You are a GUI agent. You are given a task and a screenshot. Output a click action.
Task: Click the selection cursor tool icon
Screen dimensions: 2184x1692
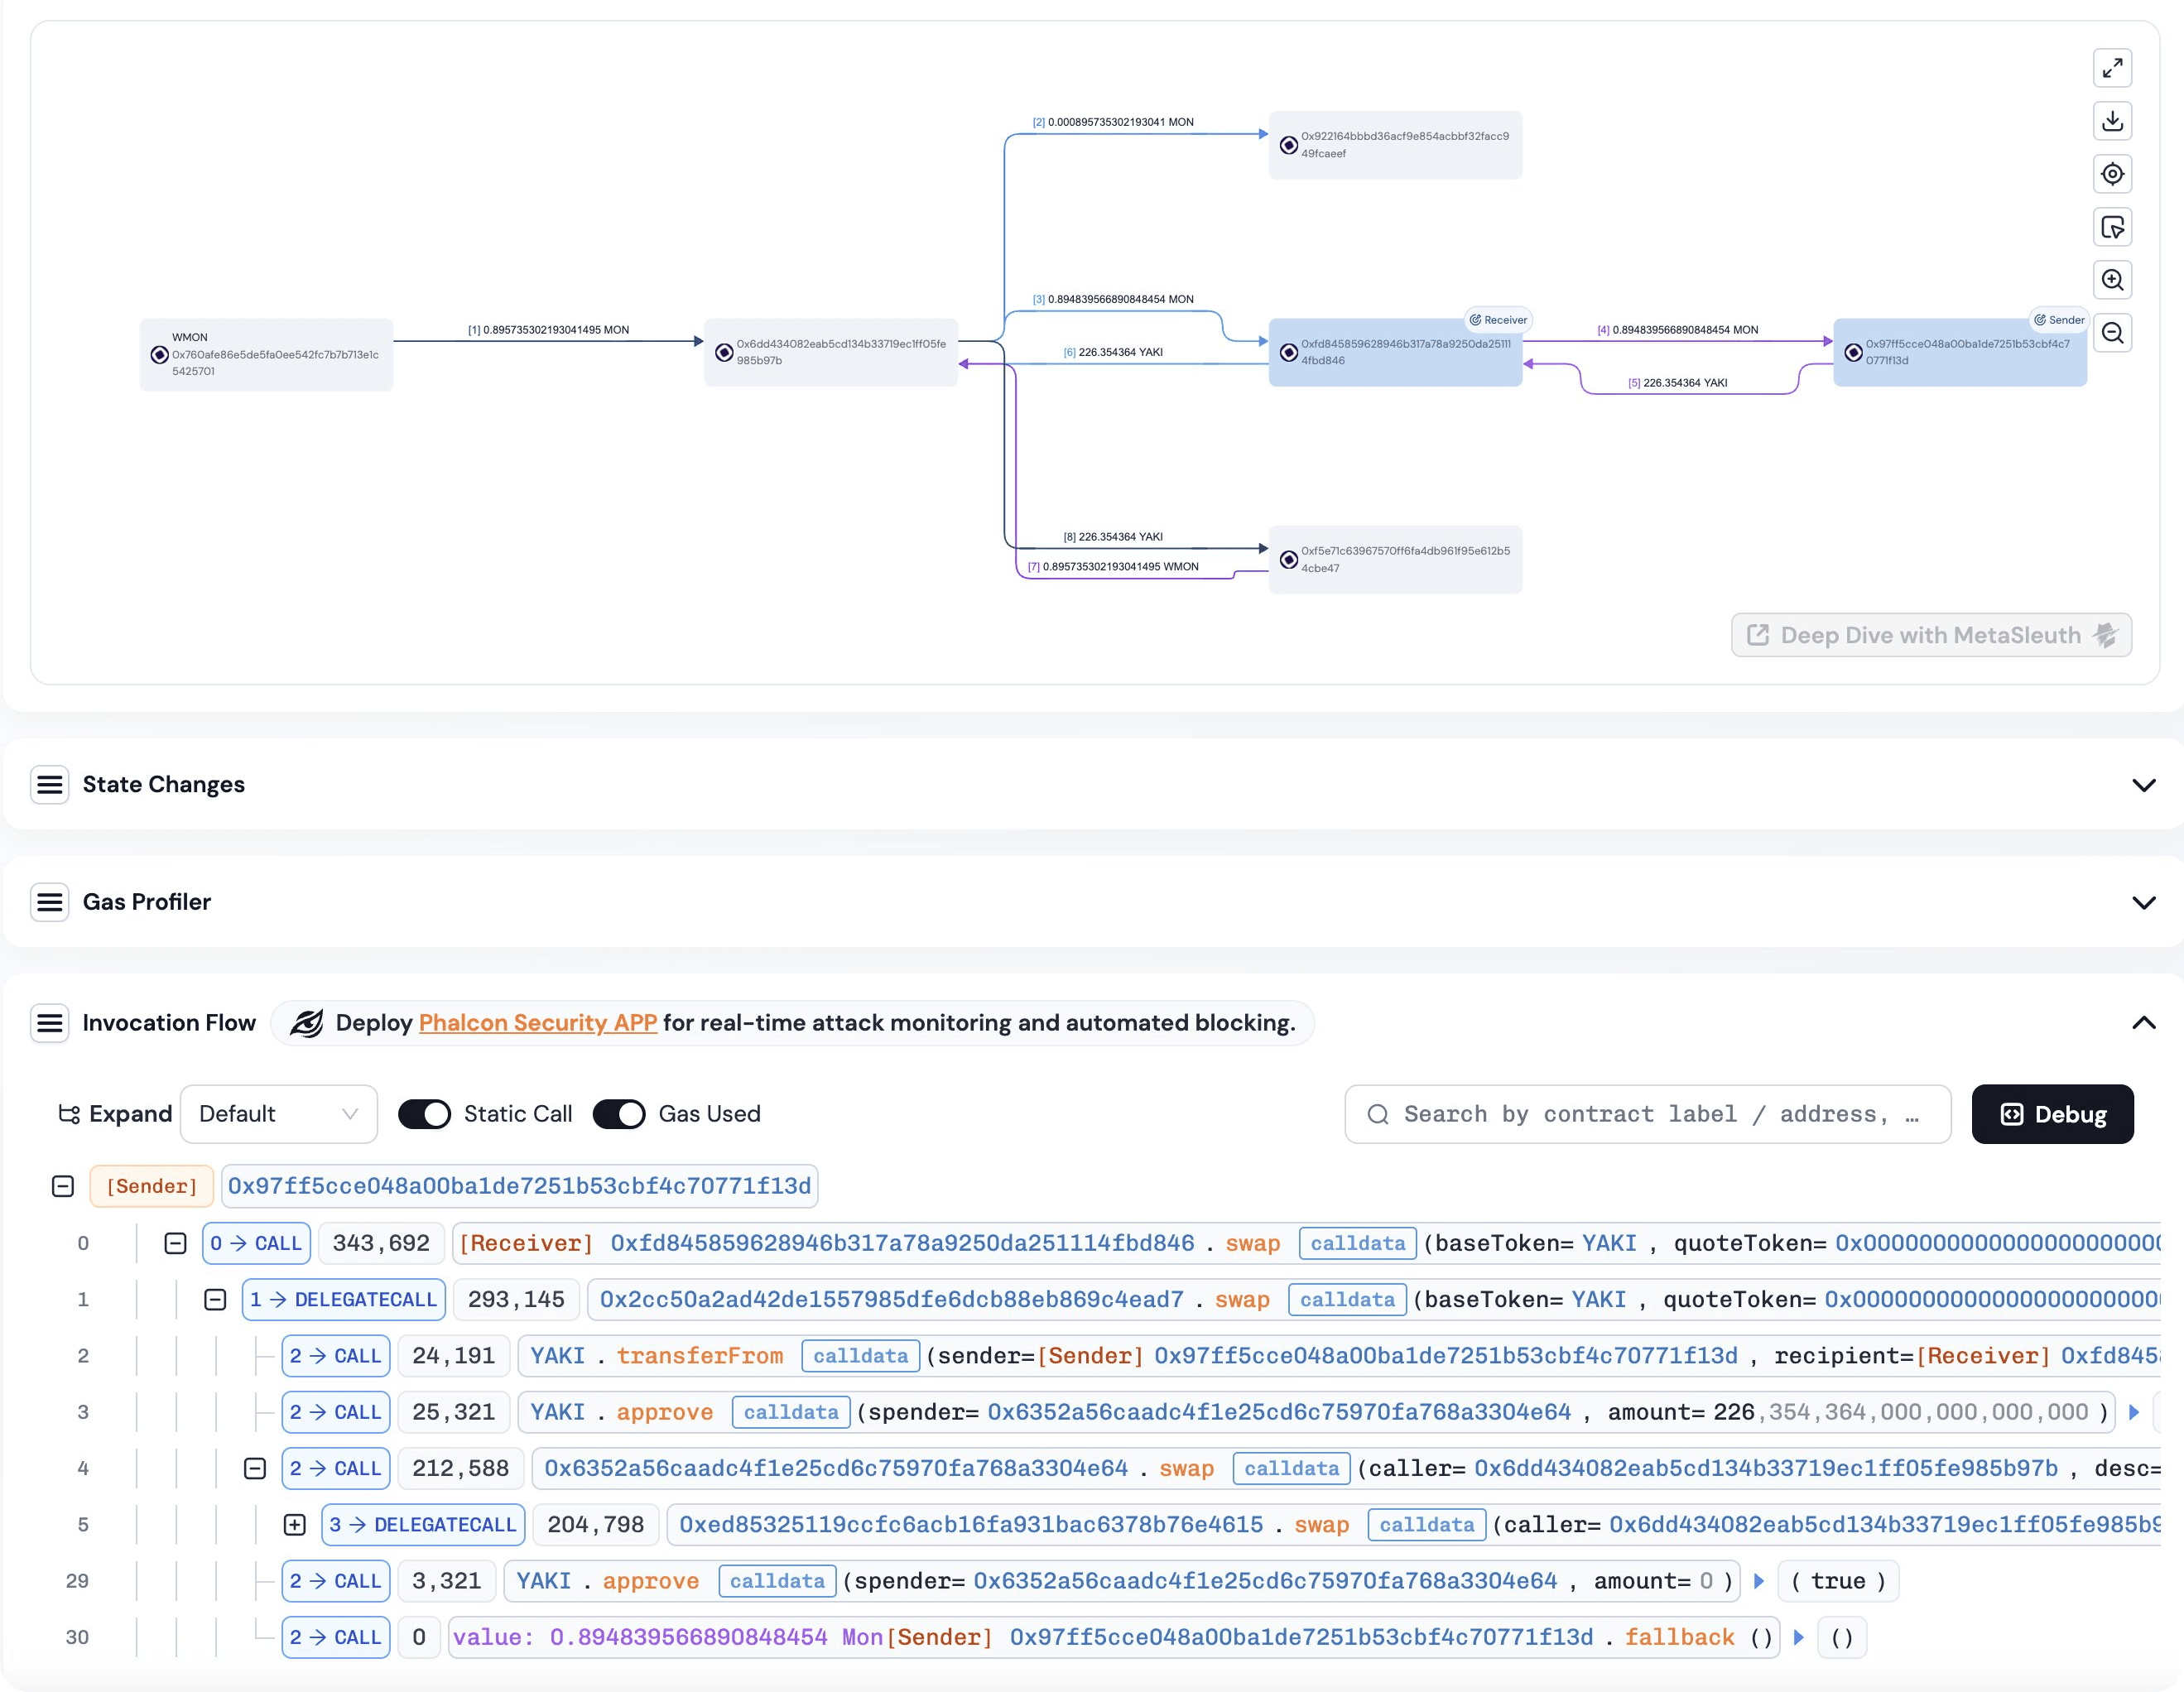(2112, 227)
